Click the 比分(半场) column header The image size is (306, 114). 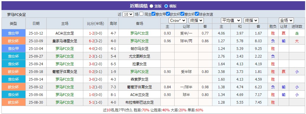coord(96,23)
